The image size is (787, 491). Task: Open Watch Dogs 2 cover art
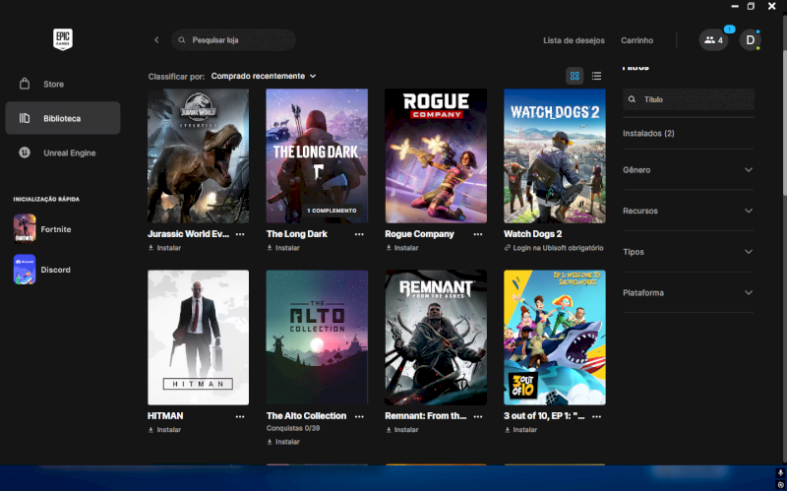[555, 155]
